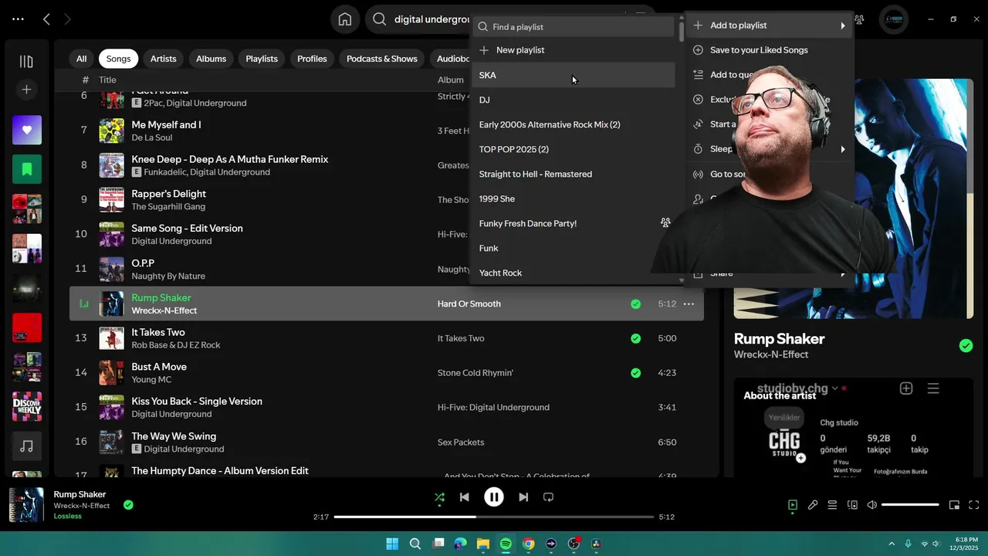The width and height of the screenshot is (988, 556).
Task: Pause the current song
Action: pyautogui.click(x=494, y=497)
